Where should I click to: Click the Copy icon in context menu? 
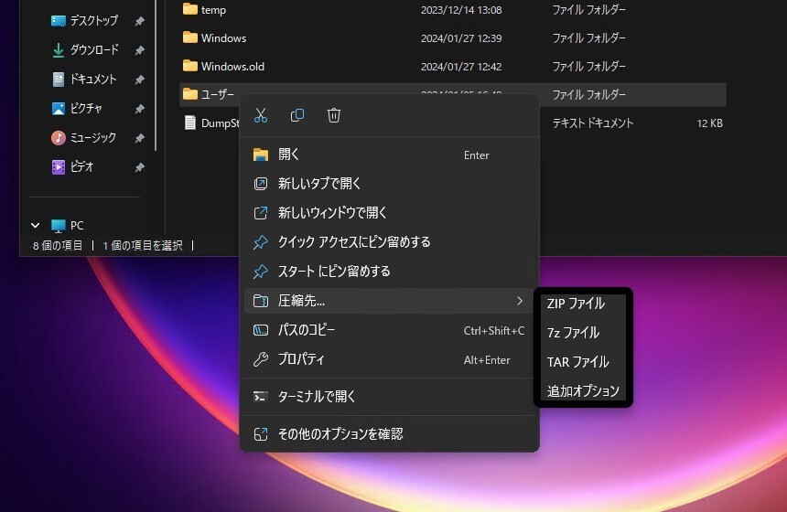point(297,115)
